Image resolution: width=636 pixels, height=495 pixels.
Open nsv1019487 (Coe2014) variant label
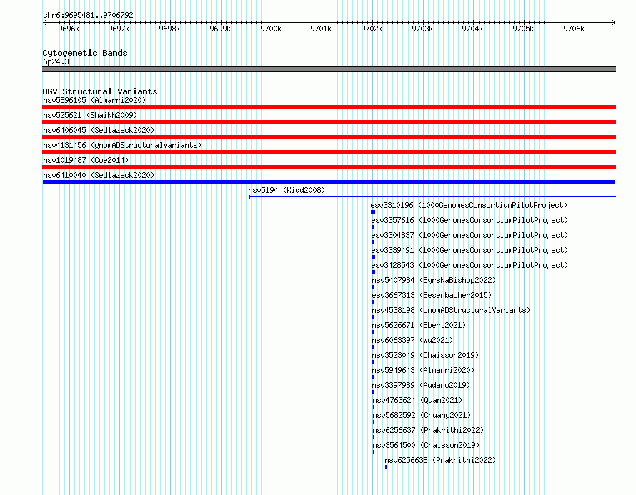coord(86,160)
